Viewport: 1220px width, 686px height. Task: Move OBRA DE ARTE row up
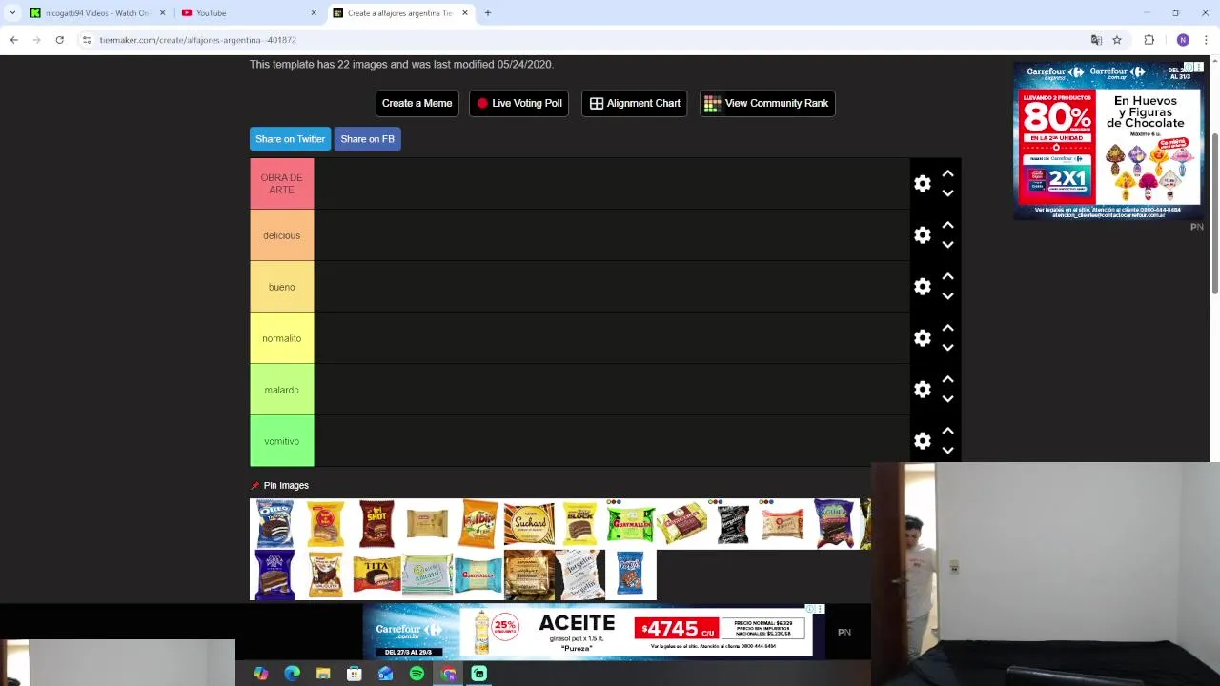pos(947,173)
